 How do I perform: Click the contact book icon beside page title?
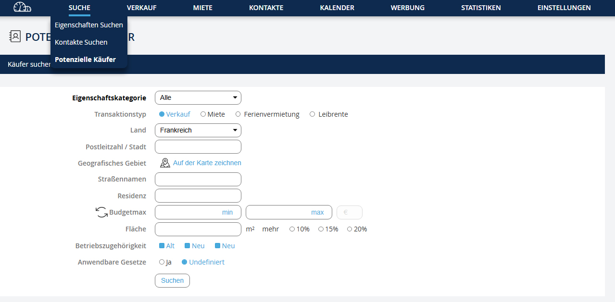15,36
